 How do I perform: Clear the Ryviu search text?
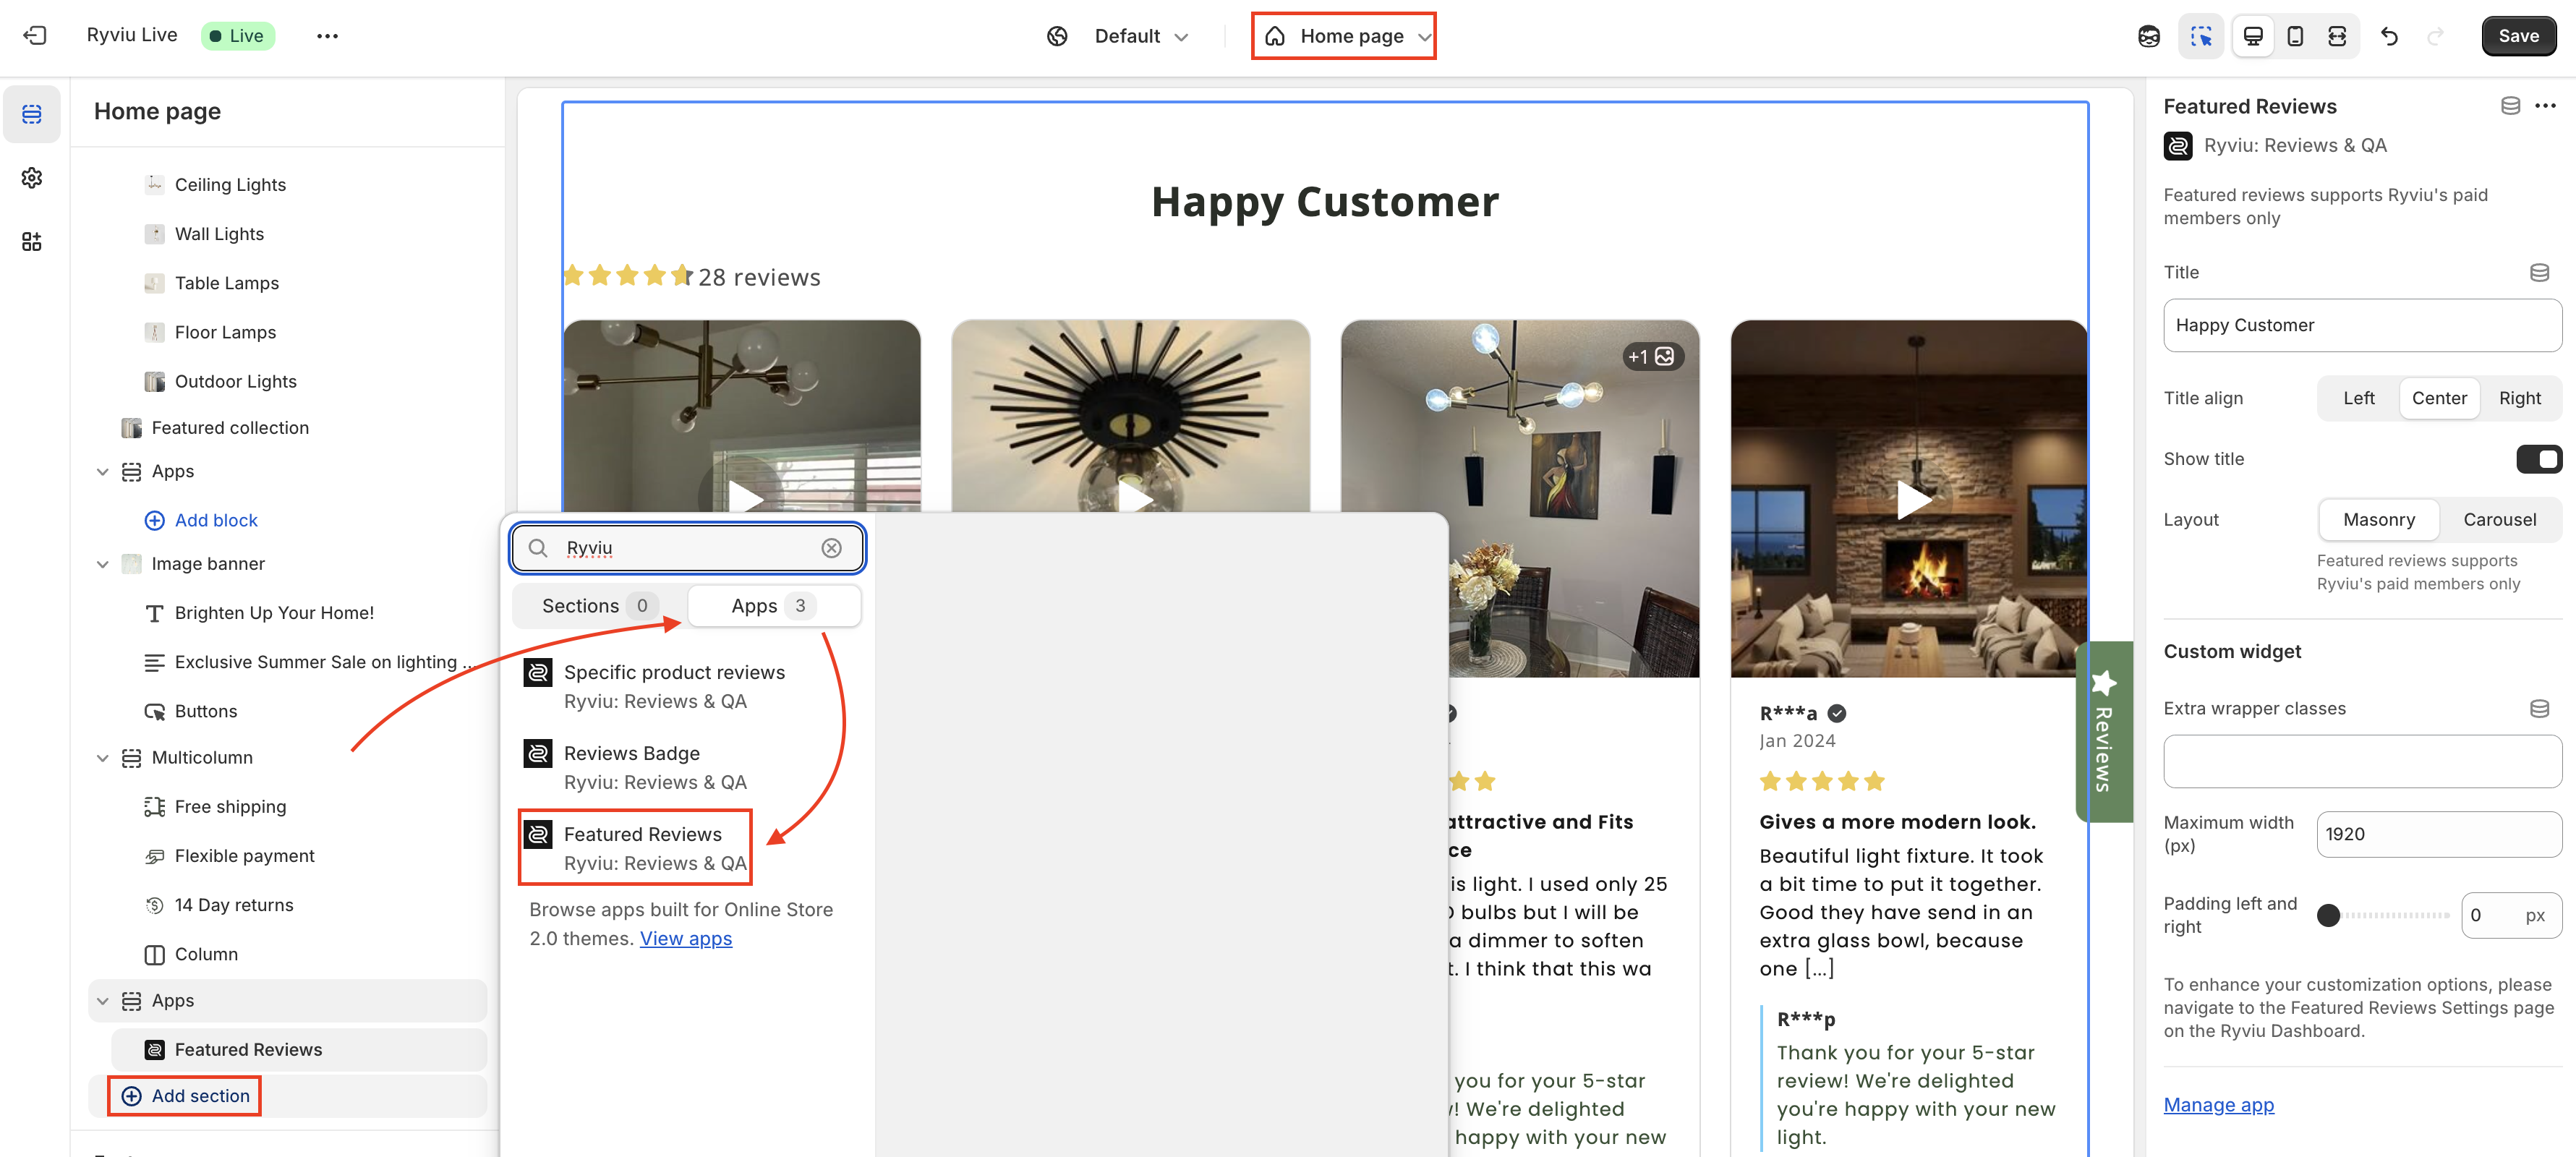click(x=832, y=548)
